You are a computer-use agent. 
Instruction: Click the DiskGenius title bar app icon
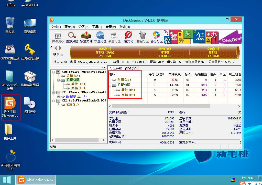click(x=52, y=20)
